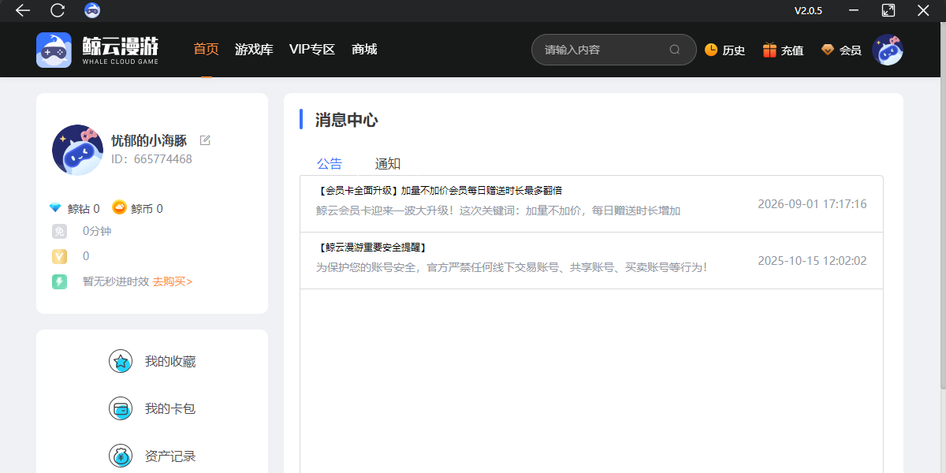The height and width of the screenshot is (473, 946).
Task: Click the back arrow in title bar
Action: [23, 10]
